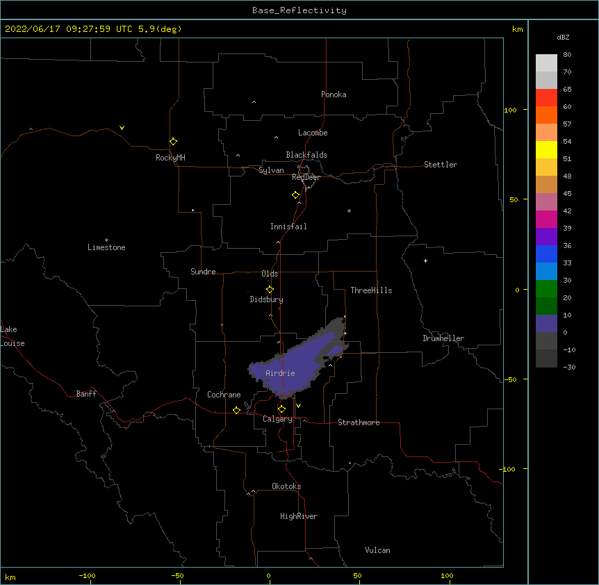Screen dimensions: 599x585
Task: Click the Stettler city label
Action: 441,165
